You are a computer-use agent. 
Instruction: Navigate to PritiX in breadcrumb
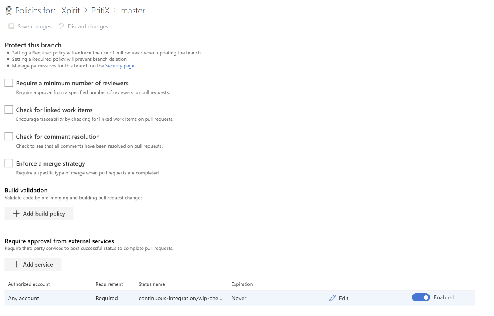click(100, 11)
